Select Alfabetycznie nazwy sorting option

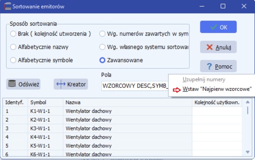tap(13, 47)
